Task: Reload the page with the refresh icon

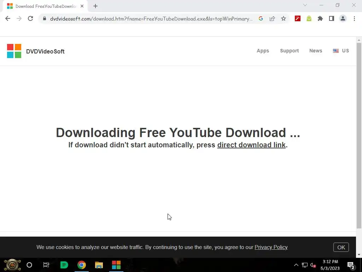Action: pos(30,18)
